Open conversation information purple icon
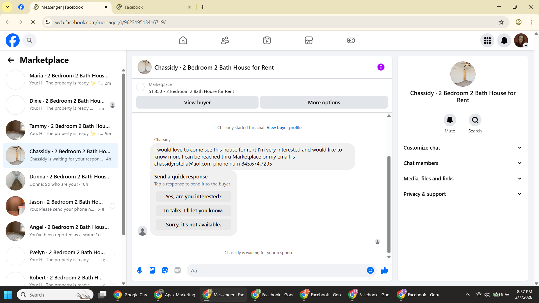The height and width of the screenshot is (303, 539). (381, 67)
